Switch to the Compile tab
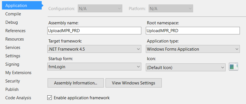Image resolution: width=246 pixels, height=104 pixels. (13, 14)
